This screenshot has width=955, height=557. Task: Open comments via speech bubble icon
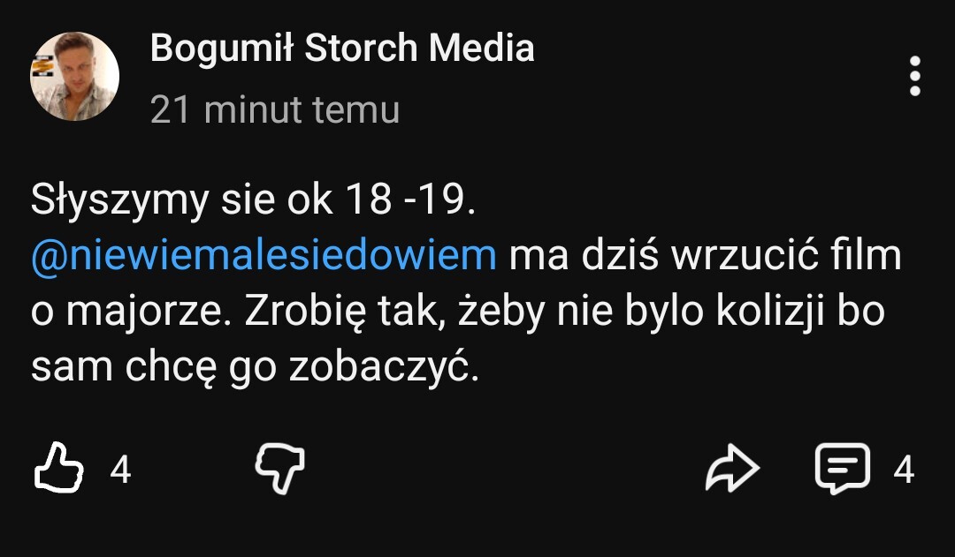click(x=843, y=468)
